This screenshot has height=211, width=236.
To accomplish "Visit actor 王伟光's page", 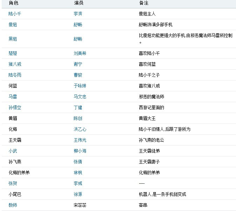I will pos(80,140).
